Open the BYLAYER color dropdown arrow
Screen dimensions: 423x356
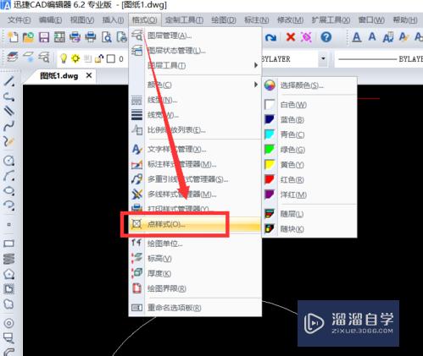[x=323, y=58]
